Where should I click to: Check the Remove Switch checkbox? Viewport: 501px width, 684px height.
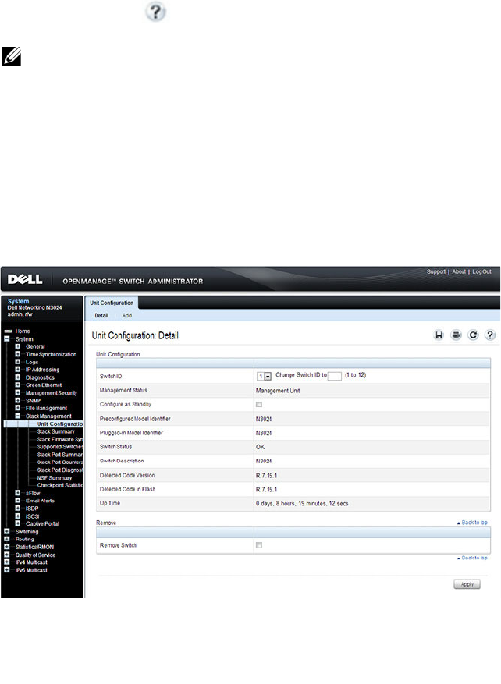(x=259, y=545)
